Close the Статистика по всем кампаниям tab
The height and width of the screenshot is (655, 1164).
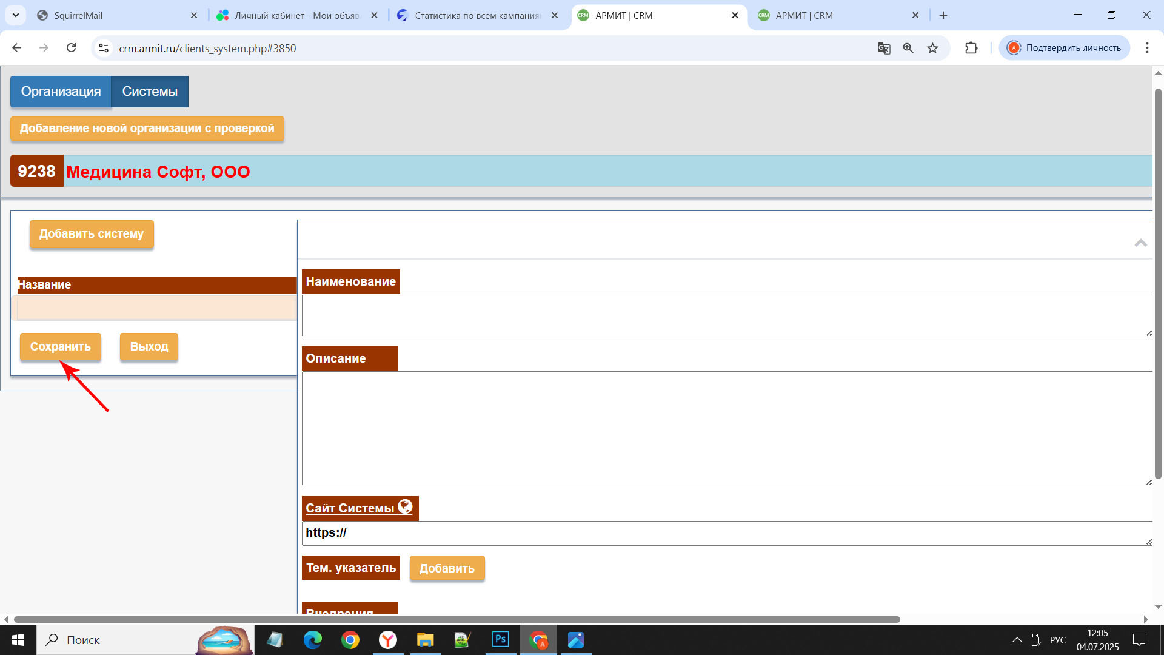click(555, 15)
